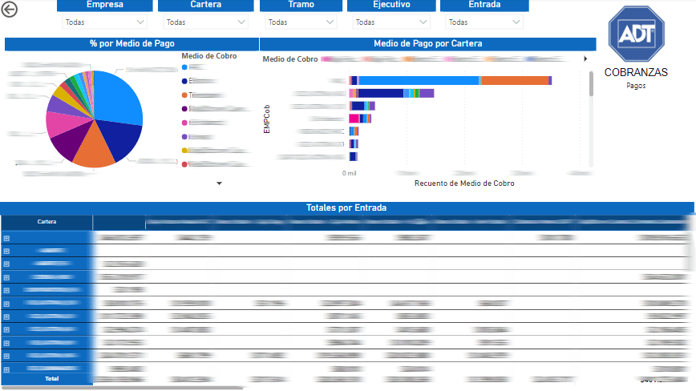Click the light blue segment of the top bar
The width and height of the screenshot is (696, 391).
pos(419,81)
